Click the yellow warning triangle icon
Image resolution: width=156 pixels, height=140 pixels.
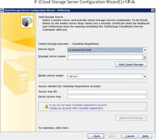[x=46, y=106]
